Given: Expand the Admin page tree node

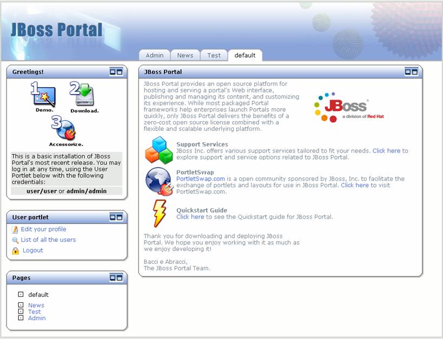Looking at the screenshot, I should (x=21, y=318).
